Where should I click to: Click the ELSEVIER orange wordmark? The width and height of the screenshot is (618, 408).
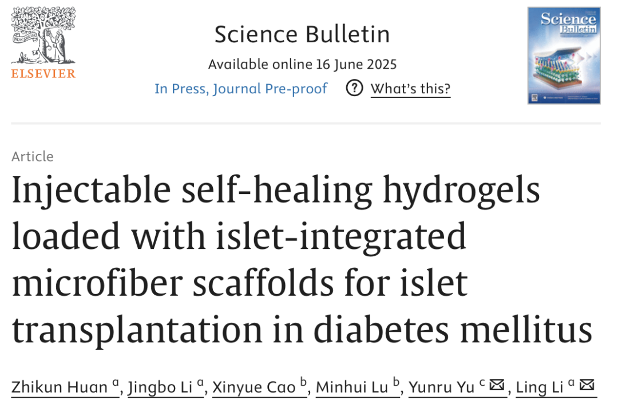pyautogui.click(x=43, y=74)
